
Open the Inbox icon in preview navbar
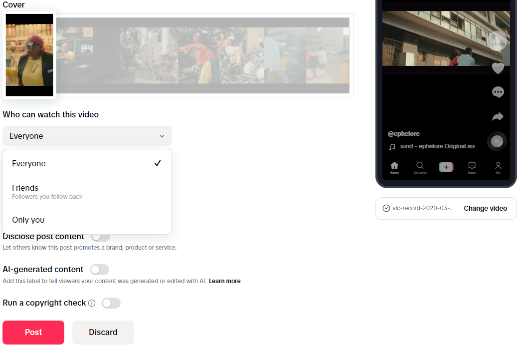click(472, 168)
